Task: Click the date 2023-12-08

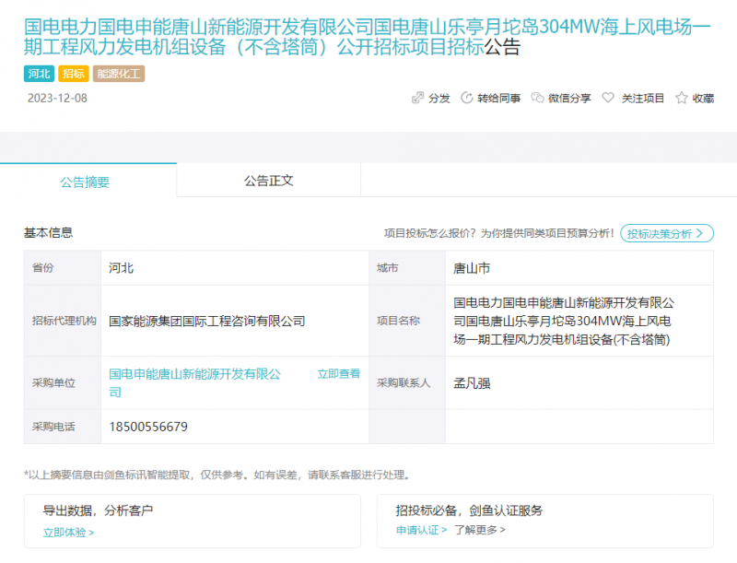Action: [57, 99]
